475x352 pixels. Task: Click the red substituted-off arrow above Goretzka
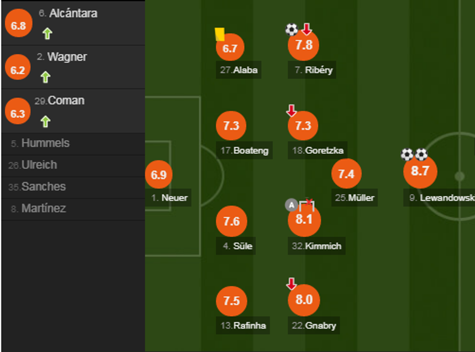coord(291,111)
